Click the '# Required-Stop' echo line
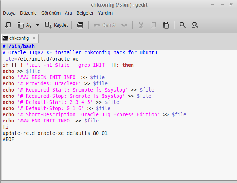Screen dimensions: 237x183 [77, 96]
